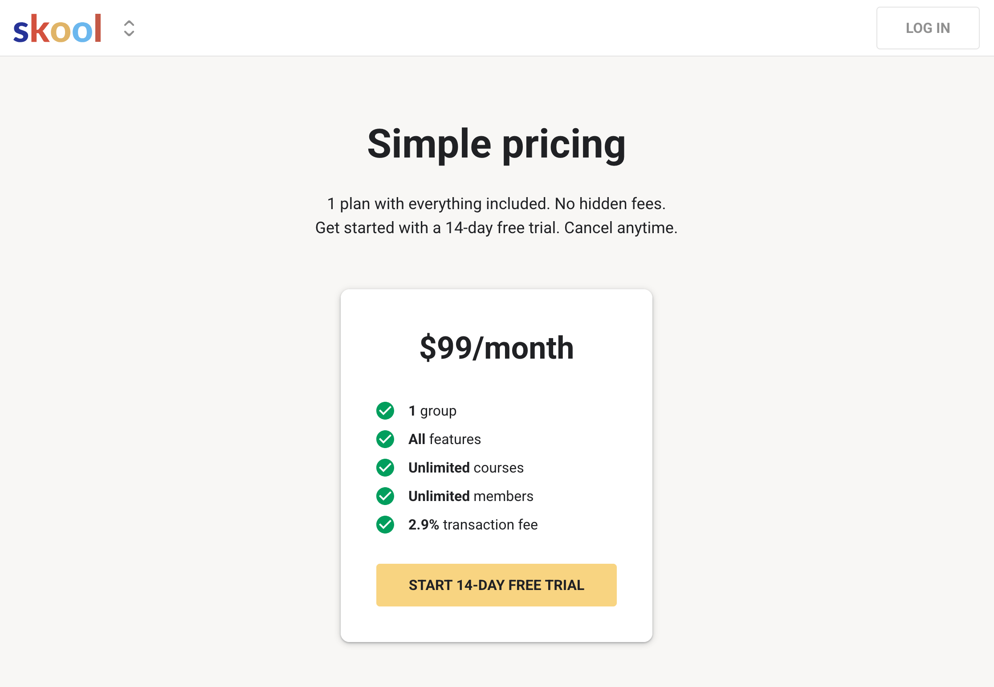The image size is (994, 687).
Task: Click the checkmark beside 2.9% transaction fee
Action: [385, 525]
